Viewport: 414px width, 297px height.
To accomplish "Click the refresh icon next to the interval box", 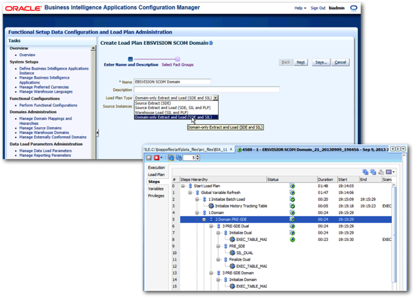I will (x=179, y=157).
